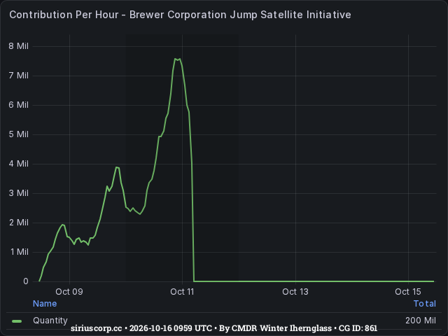The width and height of the screenshot is (448, 336).
Task: Click the 200 Mil total value
Action: pyautogui.click(x=421, y=321)
